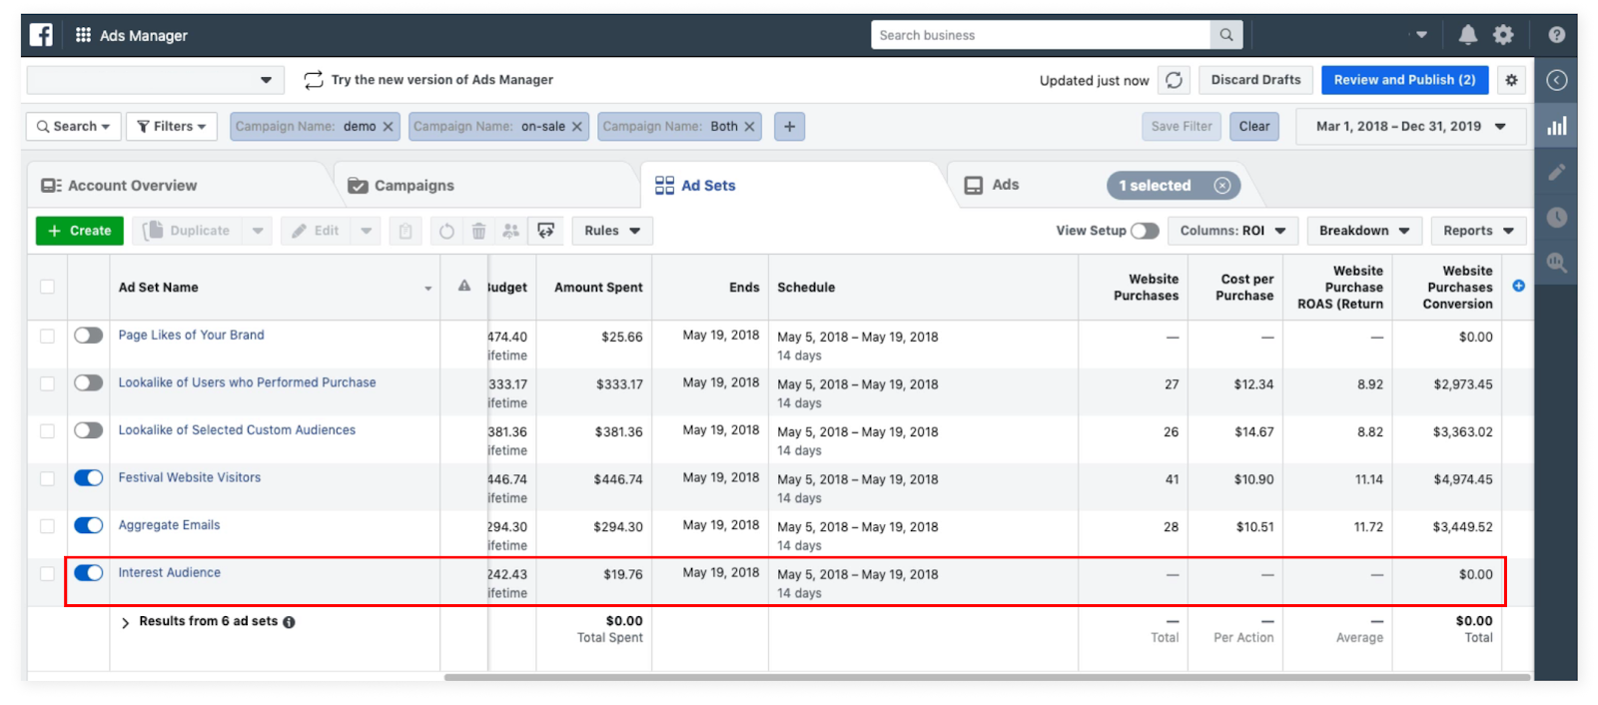Click the horizontal table scrollbar
Screen dimensions: 1598x705
987,677
